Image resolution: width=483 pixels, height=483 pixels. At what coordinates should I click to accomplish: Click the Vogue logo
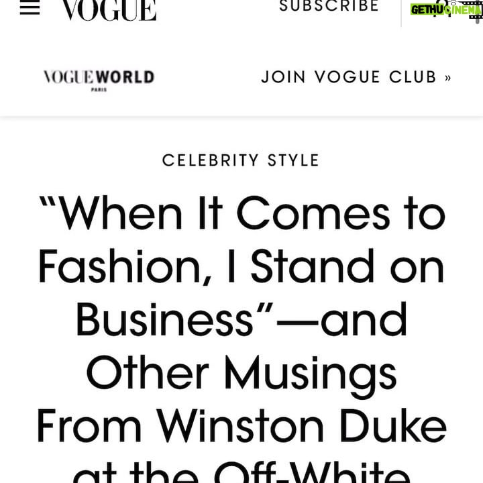109,10
